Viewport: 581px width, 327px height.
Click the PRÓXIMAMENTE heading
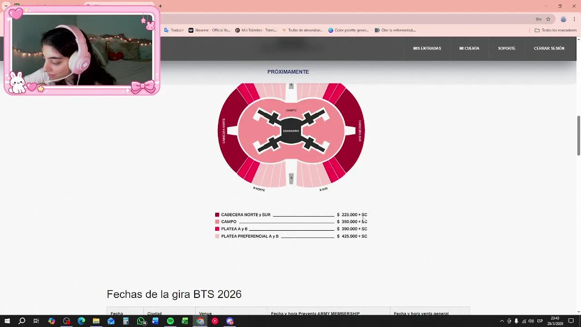pos(288,72)
